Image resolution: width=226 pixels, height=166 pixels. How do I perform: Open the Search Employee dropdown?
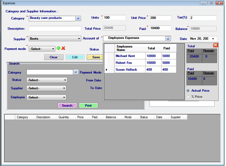click(46, 97)
